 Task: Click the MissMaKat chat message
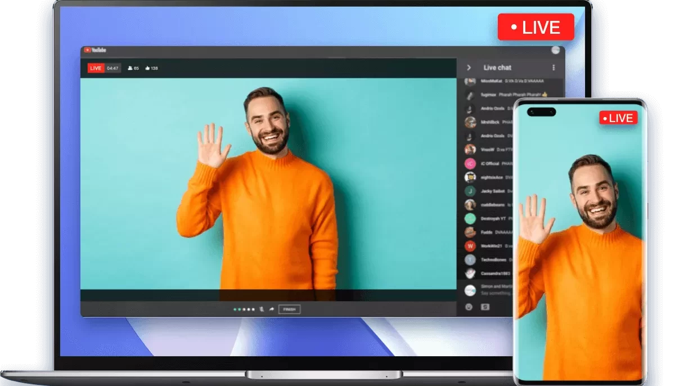coord(512,81)
